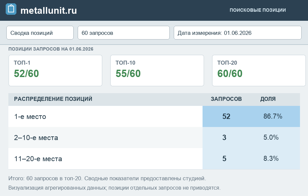The height and width of the screenshot is (196, 308).
Task: Click the 55/60 value
Action: click(128, 74)
